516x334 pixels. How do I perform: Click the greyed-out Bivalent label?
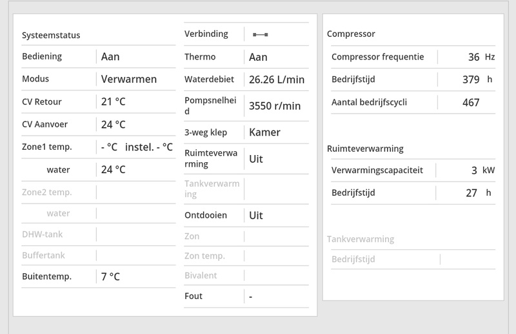(201, 276)
